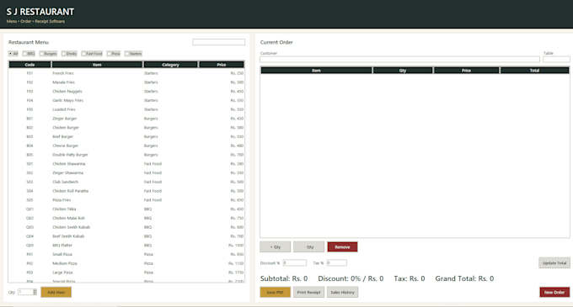Click the menu Category column header
This screenshot has width=573, height=307.
(171, 65)
